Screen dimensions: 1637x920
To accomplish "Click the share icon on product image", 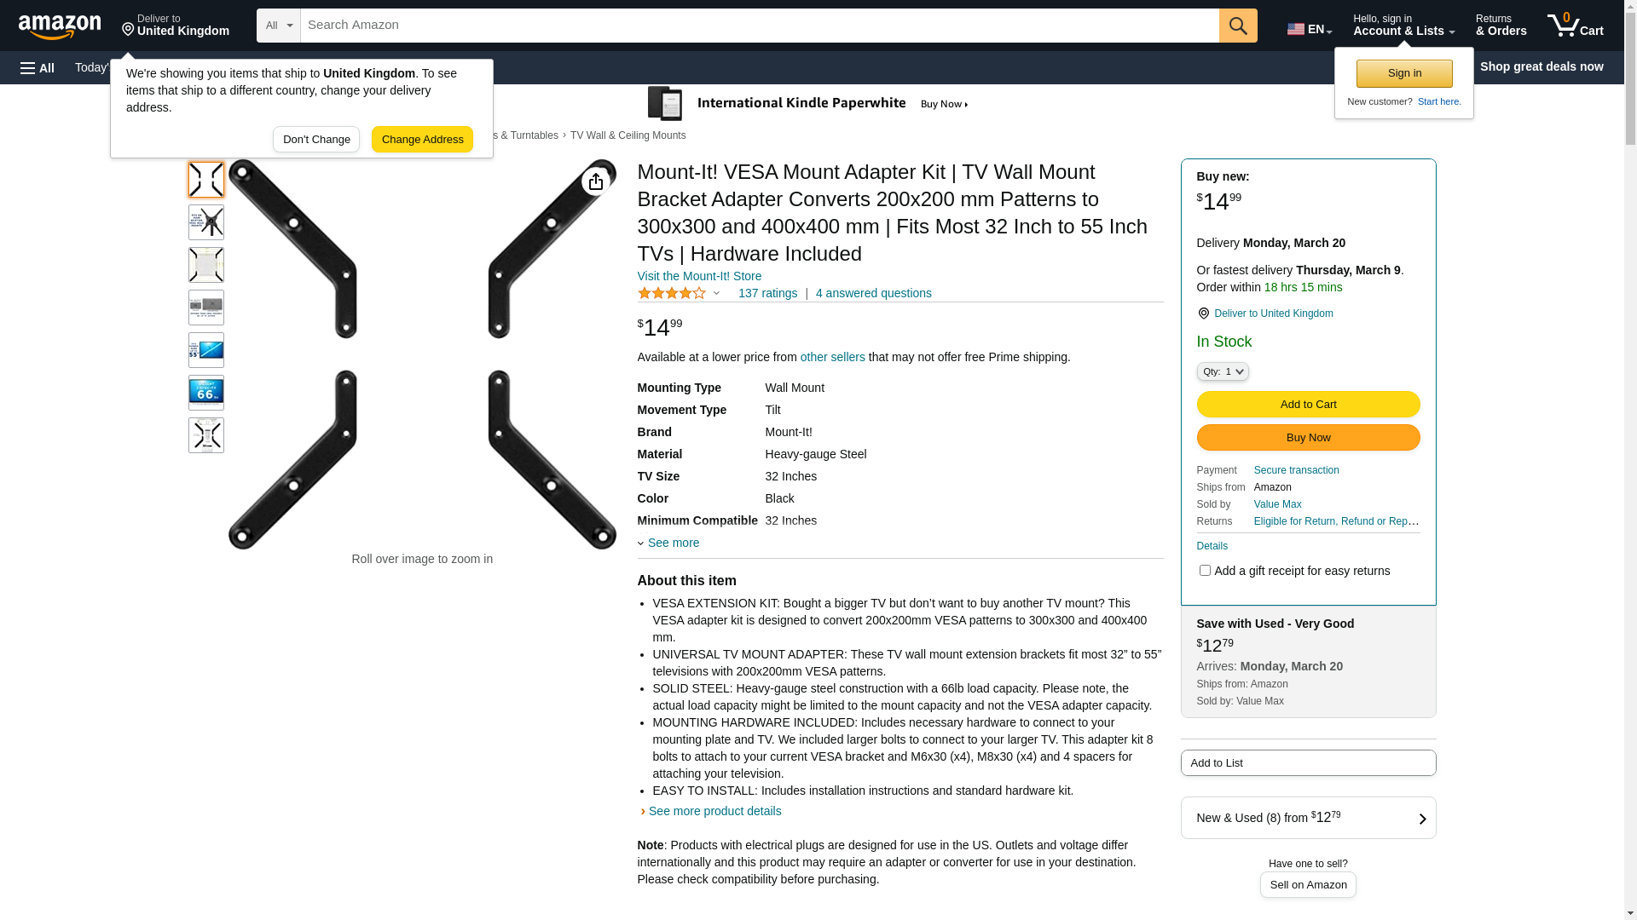I will tap(596, 181).
